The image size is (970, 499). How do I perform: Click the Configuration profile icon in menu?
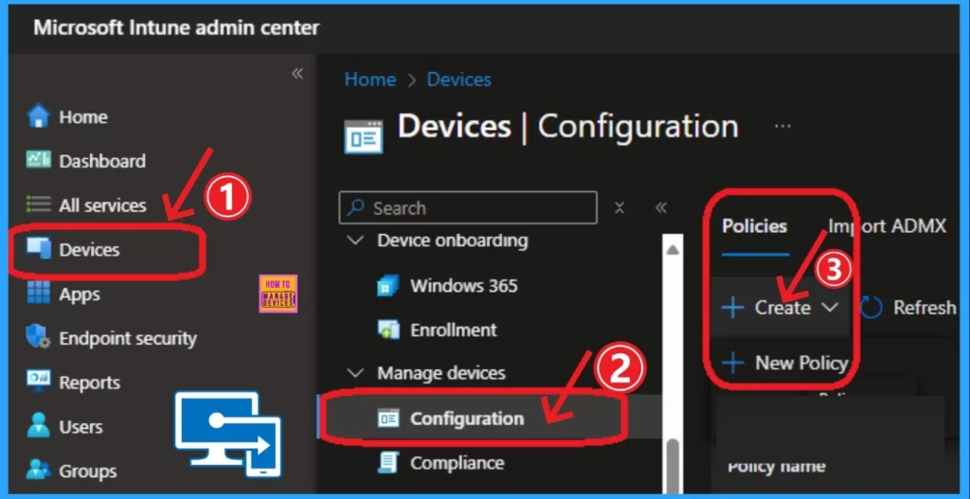[388, 419]
